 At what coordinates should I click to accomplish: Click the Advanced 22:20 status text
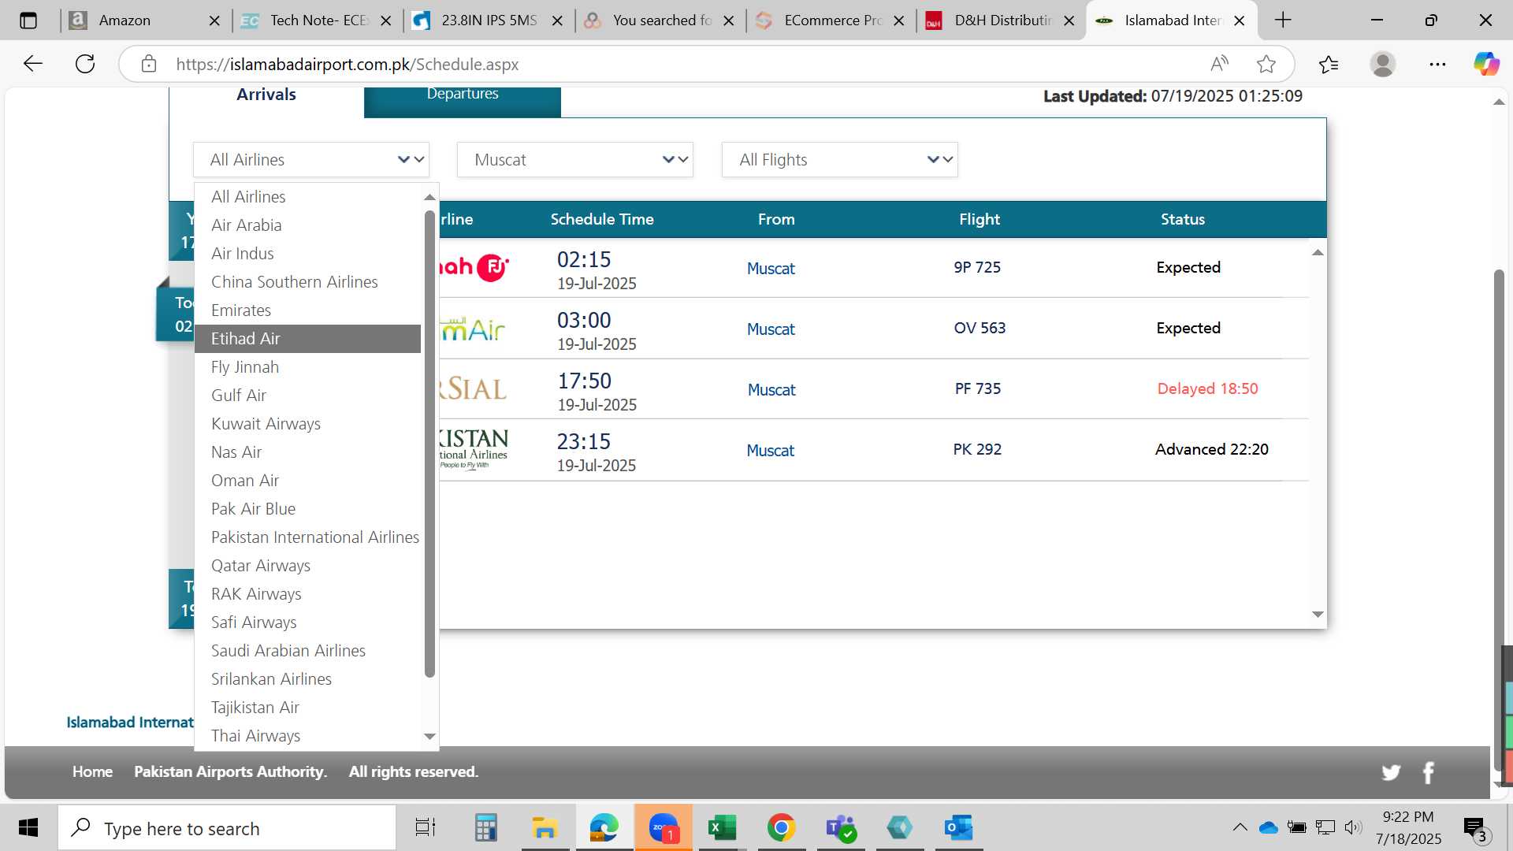point(1212,449)
